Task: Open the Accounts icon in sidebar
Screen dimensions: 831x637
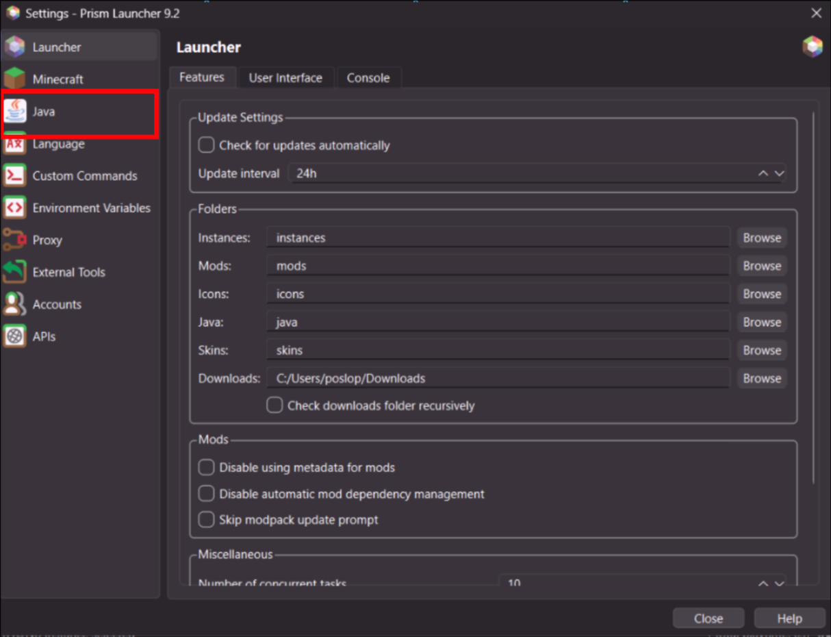Action: [15, 304]
